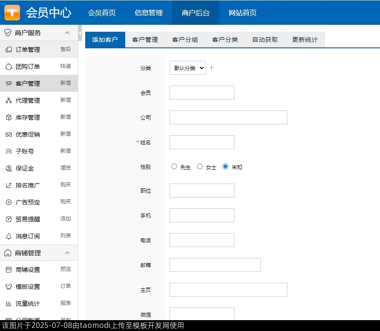Select the 先生 gender radio button

174,166
